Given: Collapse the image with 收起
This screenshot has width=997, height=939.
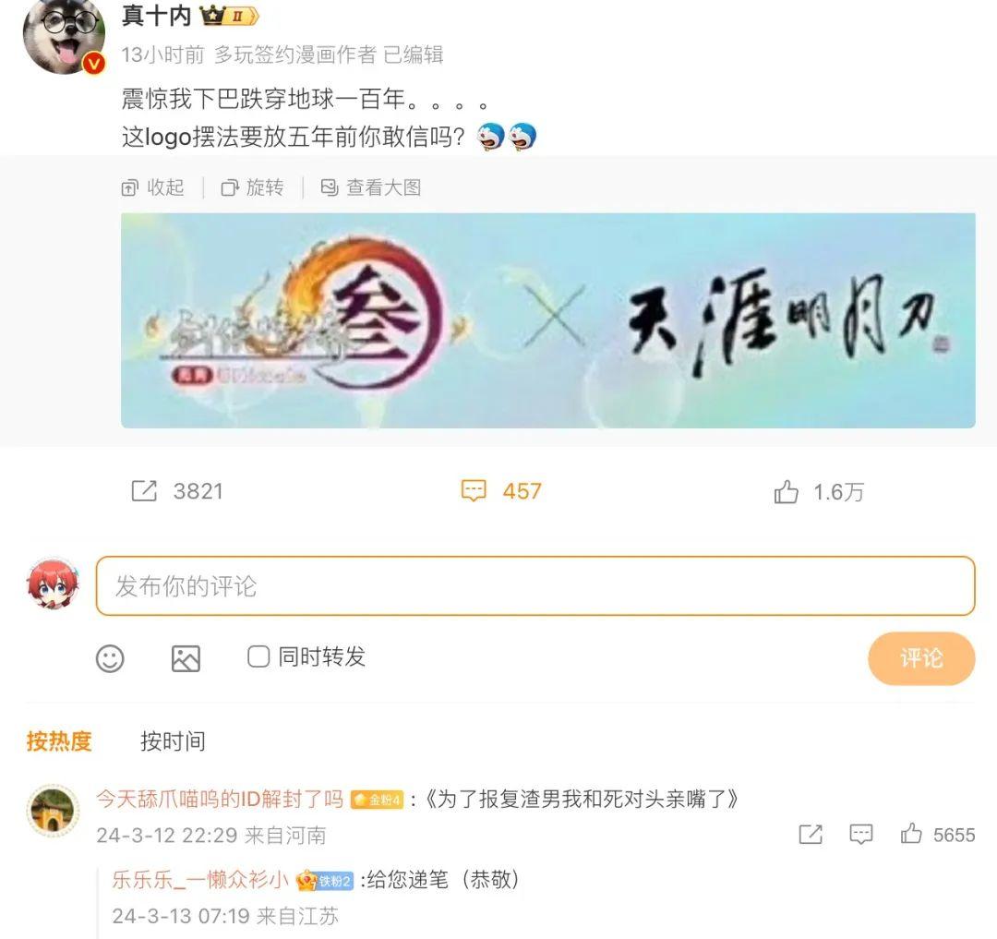Looking at the screenshot, I should click(x=152, y=187).
